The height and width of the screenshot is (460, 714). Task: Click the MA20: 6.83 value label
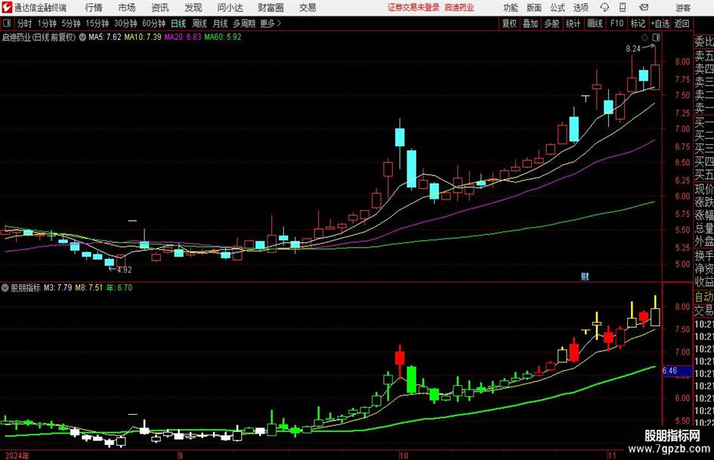tap(183, 37)
